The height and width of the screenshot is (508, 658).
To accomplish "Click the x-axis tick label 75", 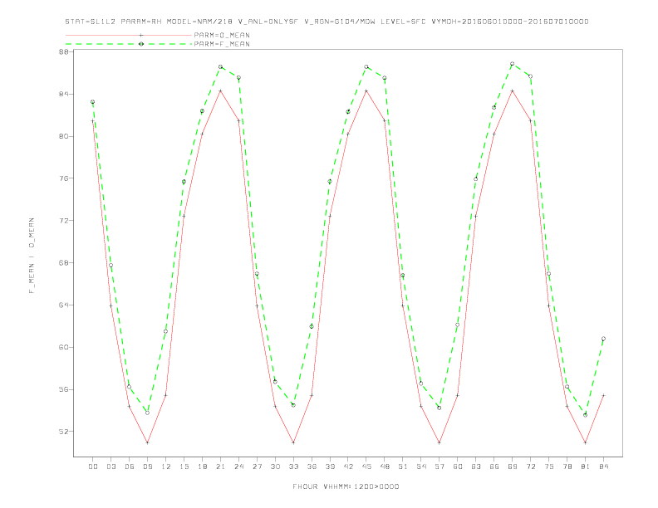I will [x=549, y=466].
